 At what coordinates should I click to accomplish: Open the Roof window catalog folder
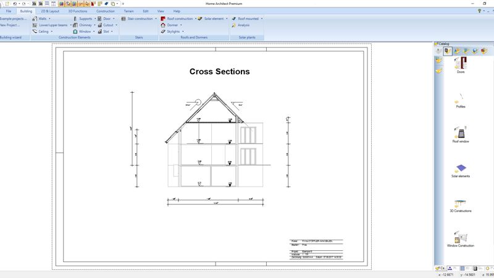pyautogui.click(x=461, y=135)
